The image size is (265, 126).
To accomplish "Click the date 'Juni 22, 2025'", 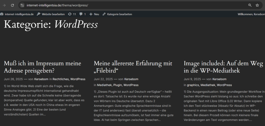I will click(x=103, y=79).
